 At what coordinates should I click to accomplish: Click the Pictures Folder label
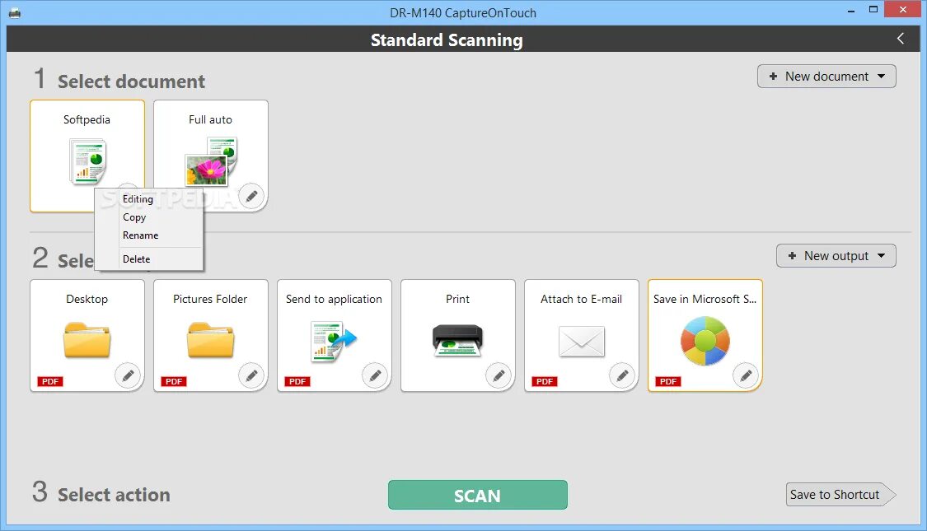(210, 299)
